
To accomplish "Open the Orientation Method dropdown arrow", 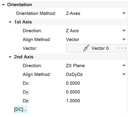I will [124, 13].
